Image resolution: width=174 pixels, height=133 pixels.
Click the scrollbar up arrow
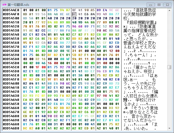tap(169, 10)
